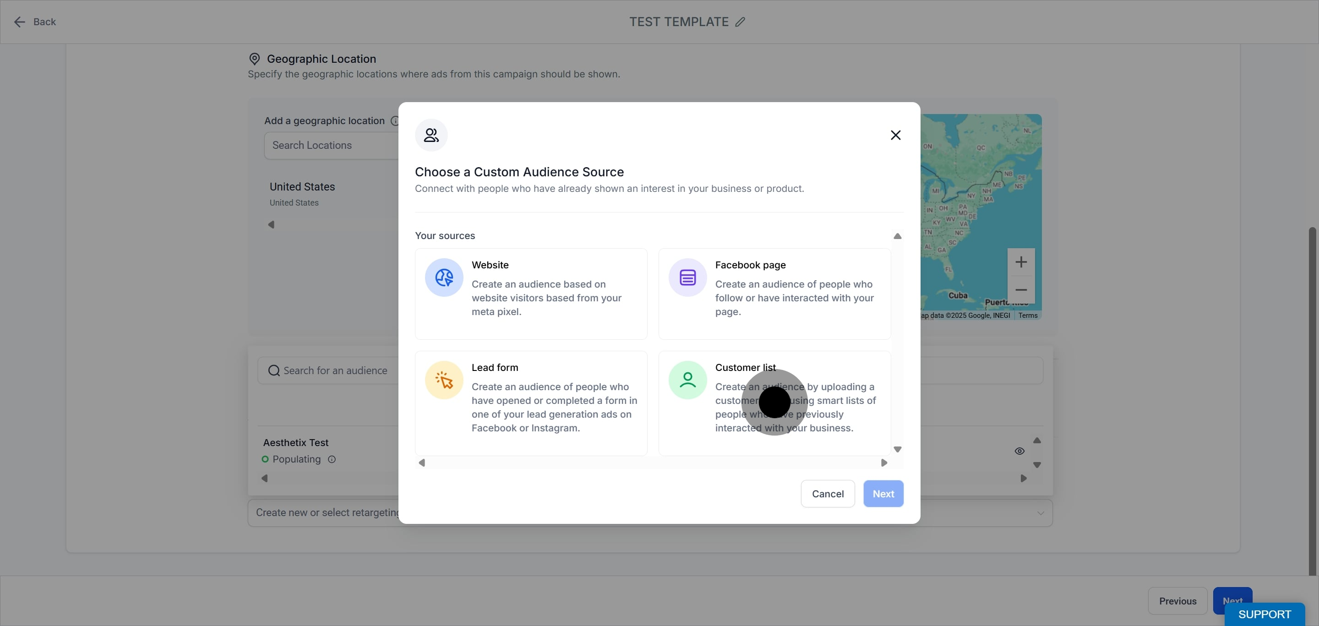Select the Customer list person icon
The image size is (1319, 626).
pos(687,380)
